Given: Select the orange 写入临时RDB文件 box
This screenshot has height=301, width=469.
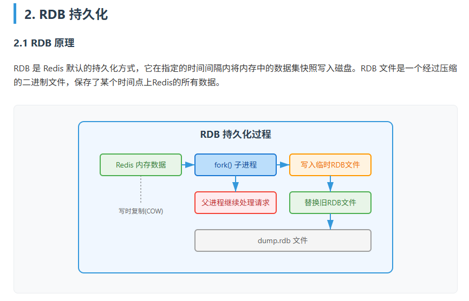Looking at the screenshot, I should 330,165.
